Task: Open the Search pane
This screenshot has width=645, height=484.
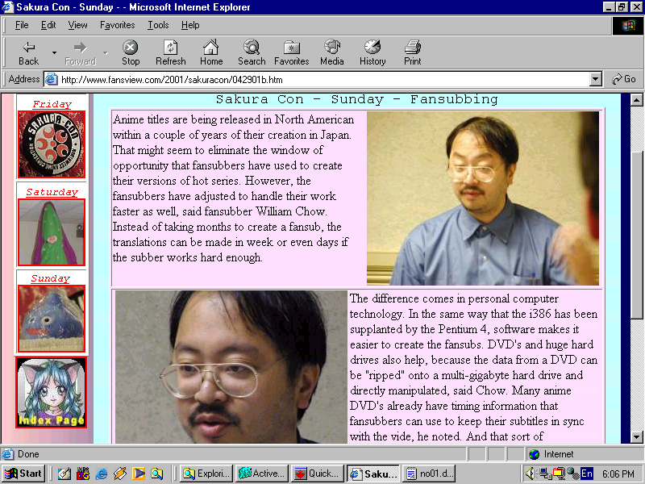Action: coord(252,52)
